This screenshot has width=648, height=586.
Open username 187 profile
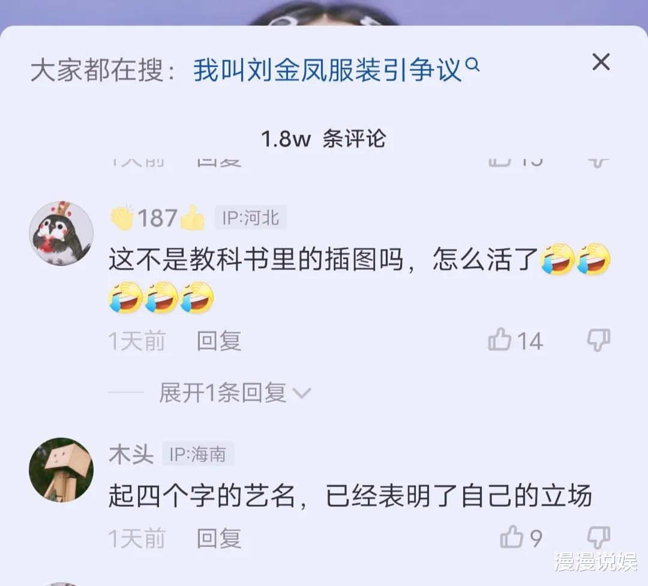coord(157,217)
